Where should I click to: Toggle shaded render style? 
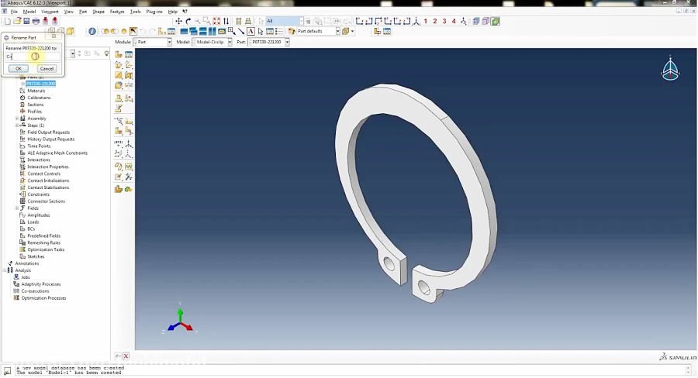coord(495,21)
